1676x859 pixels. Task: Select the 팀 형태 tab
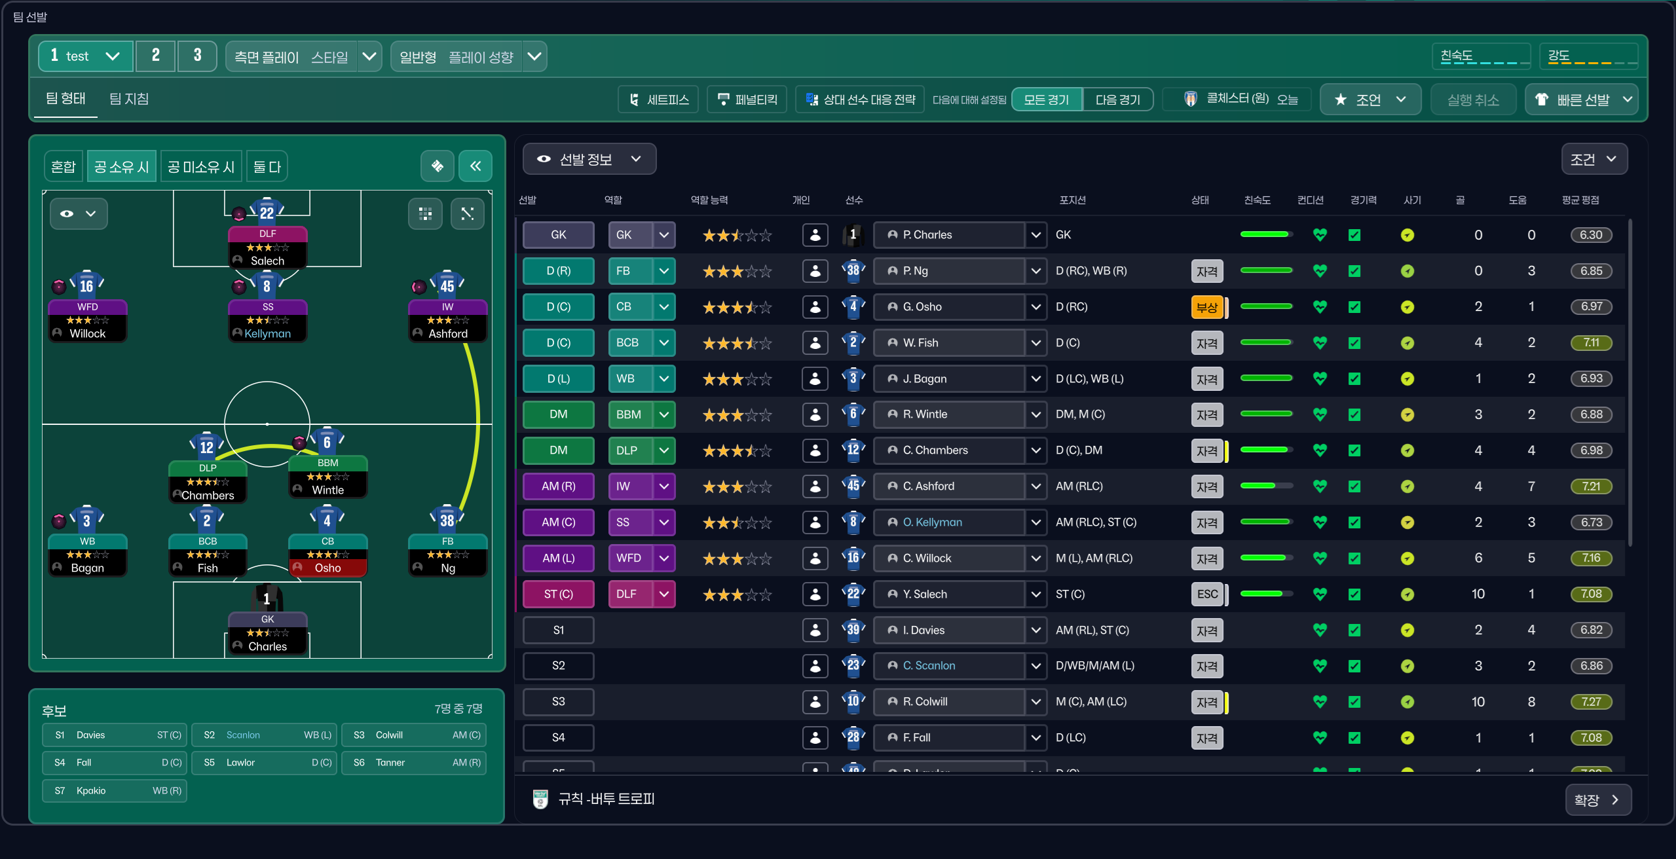(x=65, y=99)
